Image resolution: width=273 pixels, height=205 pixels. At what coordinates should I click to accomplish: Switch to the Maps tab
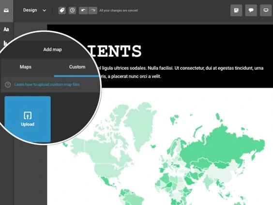pos(26,67)
